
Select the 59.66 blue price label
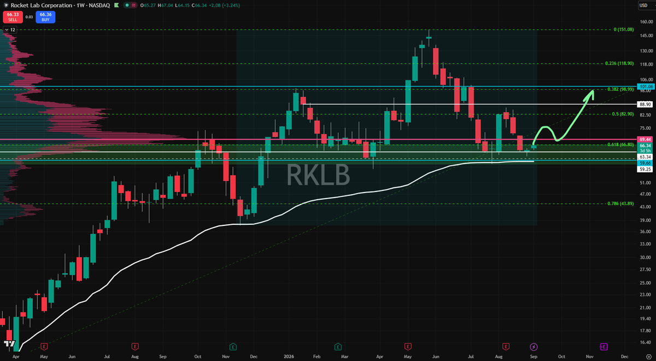tap(645, 163)
